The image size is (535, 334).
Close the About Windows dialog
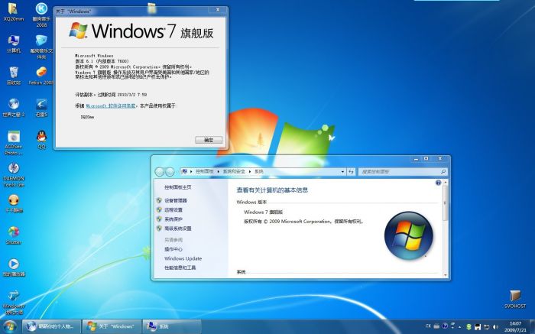pyautogui.click(x=218, y=10)
